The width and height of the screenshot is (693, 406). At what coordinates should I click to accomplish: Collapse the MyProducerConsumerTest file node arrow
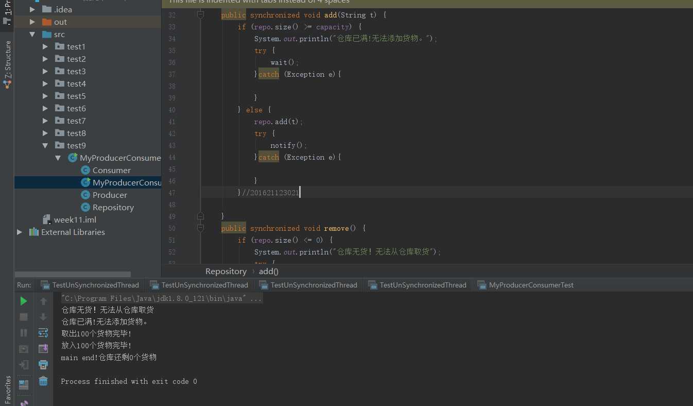58,158
